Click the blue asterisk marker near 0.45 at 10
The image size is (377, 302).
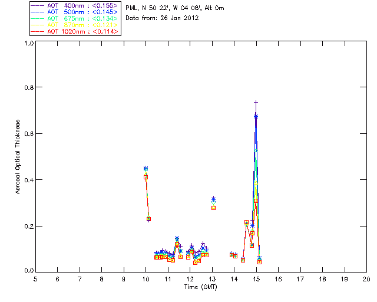pos(145,168)
